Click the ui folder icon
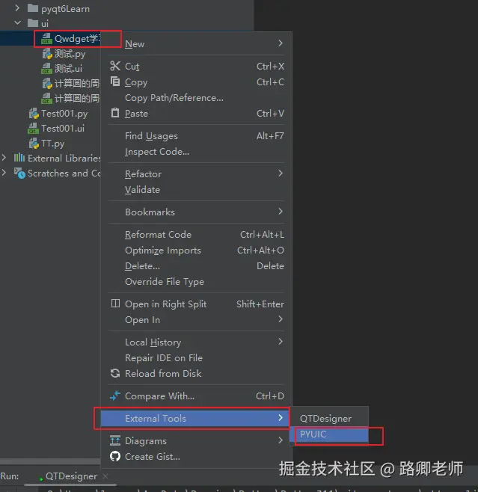This screenshot has height=492, width=478. coord(33,23)
